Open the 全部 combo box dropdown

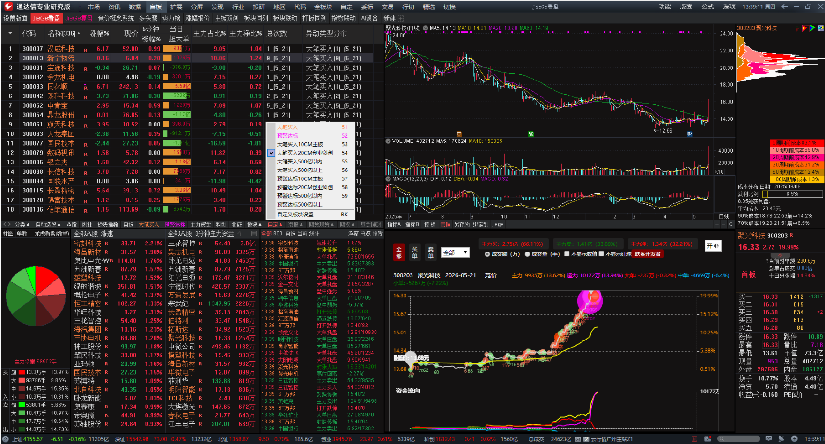click(455, 252)
